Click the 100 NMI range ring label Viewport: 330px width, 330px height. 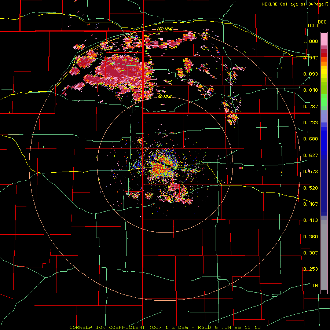coord(165,29)
